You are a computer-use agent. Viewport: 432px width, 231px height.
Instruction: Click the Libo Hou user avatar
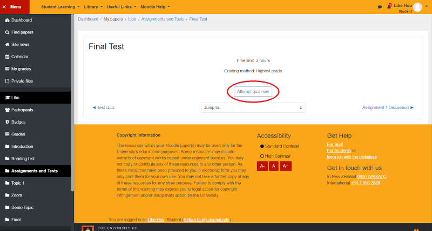click(x=418, y=6)
